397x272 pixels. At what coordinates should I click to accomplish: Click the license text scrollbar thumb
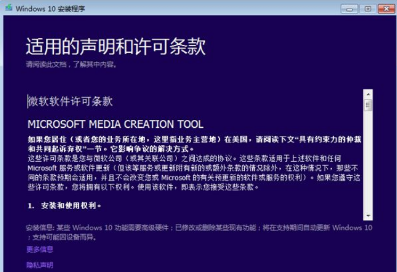coord(368,105)
